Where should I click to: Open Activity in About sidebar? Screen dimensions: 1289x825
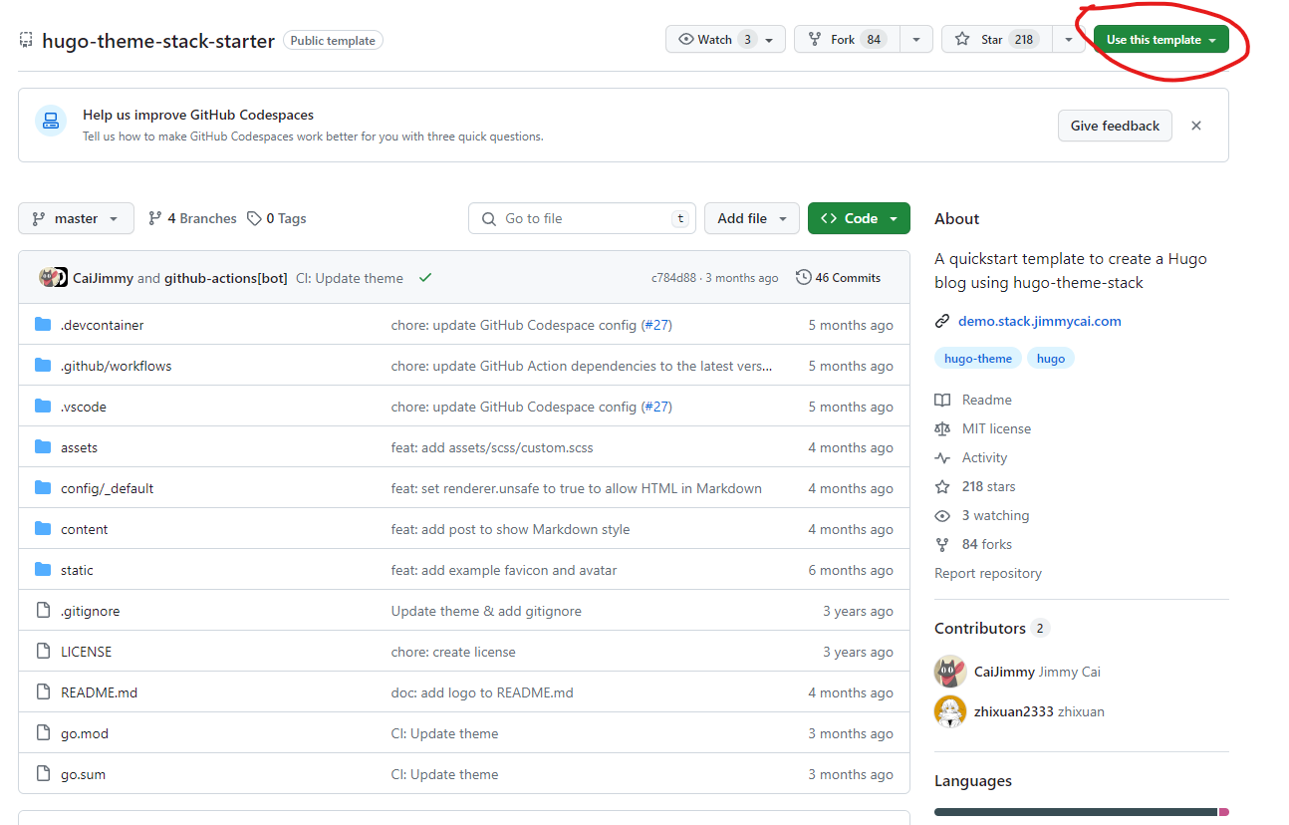[971, 457]
